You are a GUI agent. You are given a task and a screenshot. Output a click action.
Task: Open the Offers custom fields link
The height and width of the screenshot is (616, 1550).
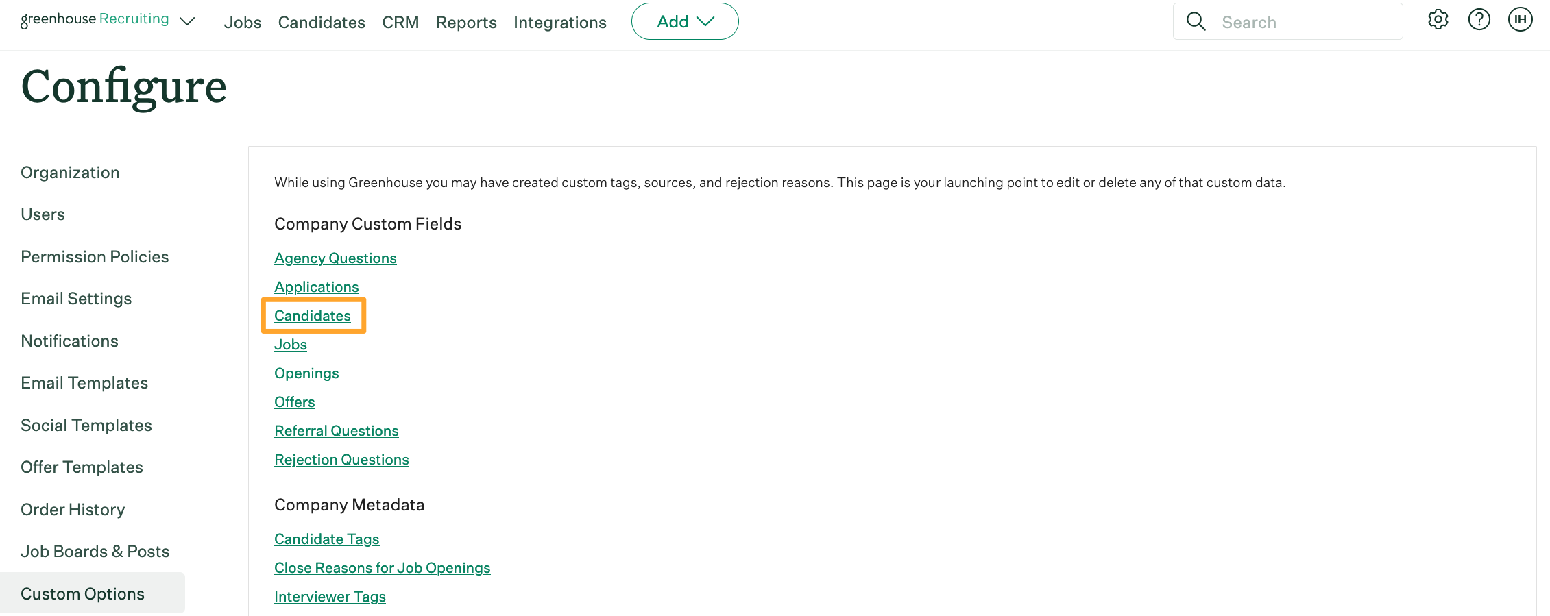pos(295,402)
